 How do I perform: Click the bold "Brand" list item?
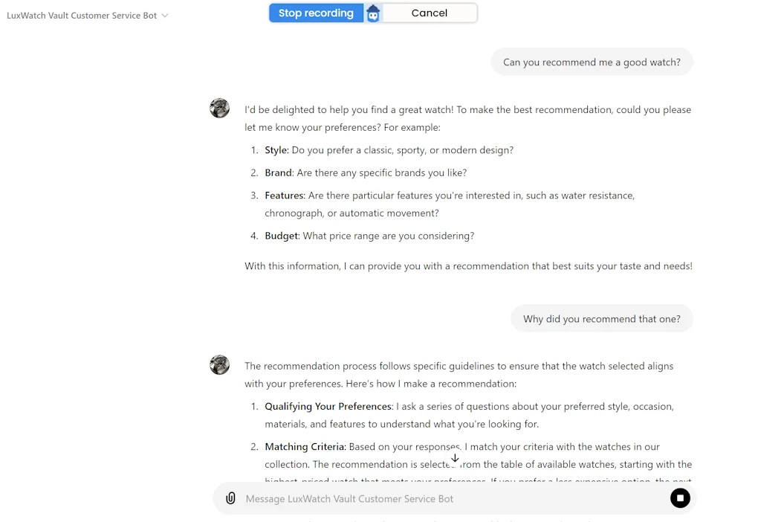point(278,172)
